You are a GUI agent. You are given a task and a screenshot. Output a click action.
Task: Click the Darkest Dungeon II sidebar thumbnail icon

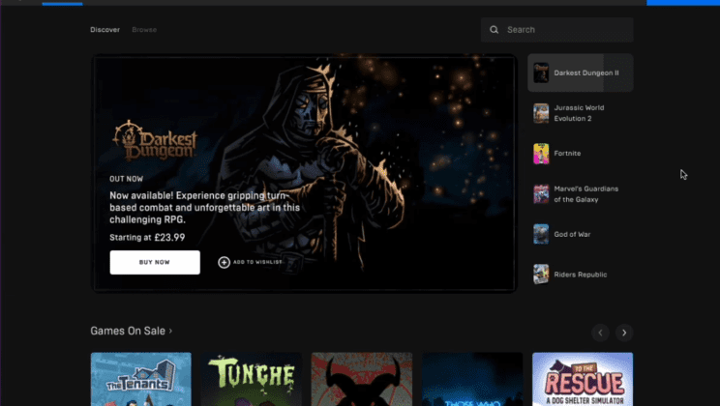tap(541, 72)
